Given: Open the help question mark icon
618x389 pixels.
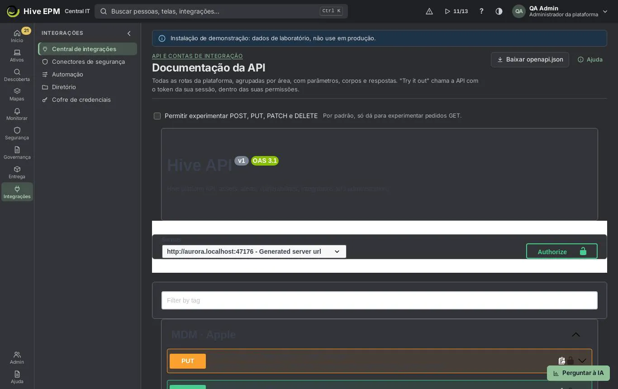Looking at the screenshot, I should (x=481, y=11).
